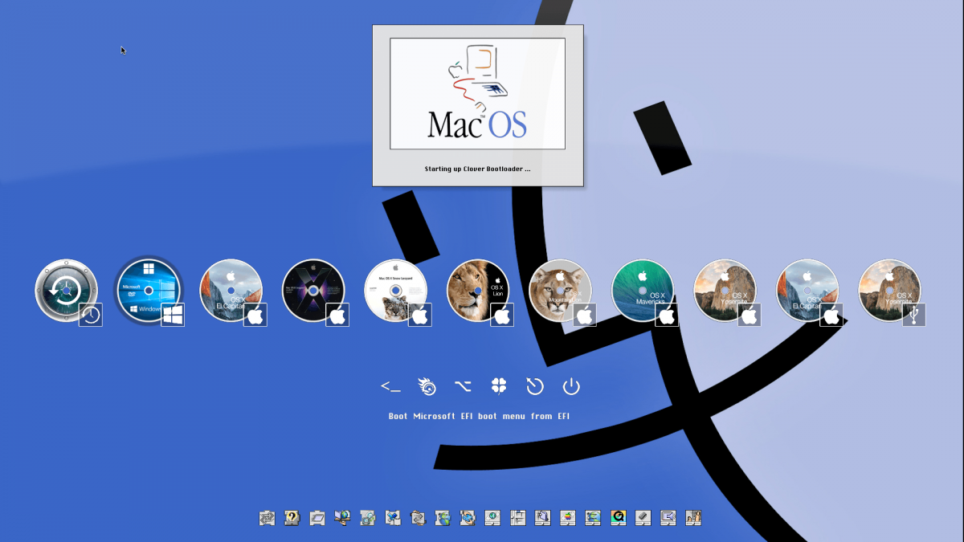
Task: Boot the Microsoft Windows disc
Action: coord(149,290)
